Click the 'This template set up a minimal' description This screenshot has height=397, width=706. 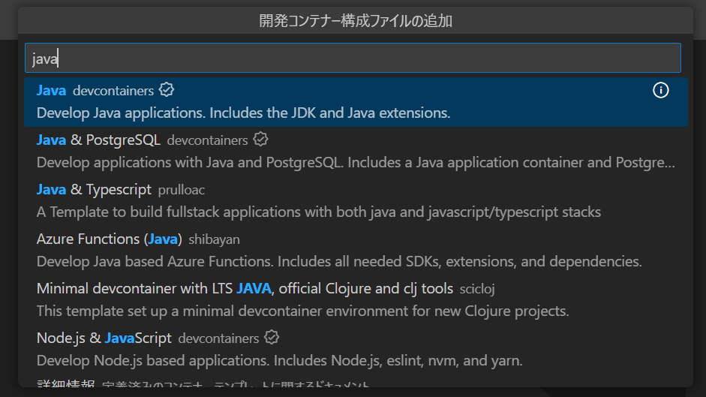[302, 311]
